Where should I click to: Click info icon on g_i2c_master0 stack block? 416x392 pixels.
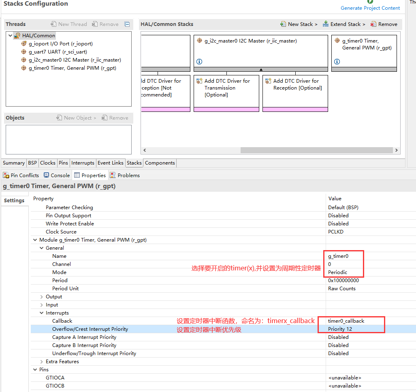[199, 62]
